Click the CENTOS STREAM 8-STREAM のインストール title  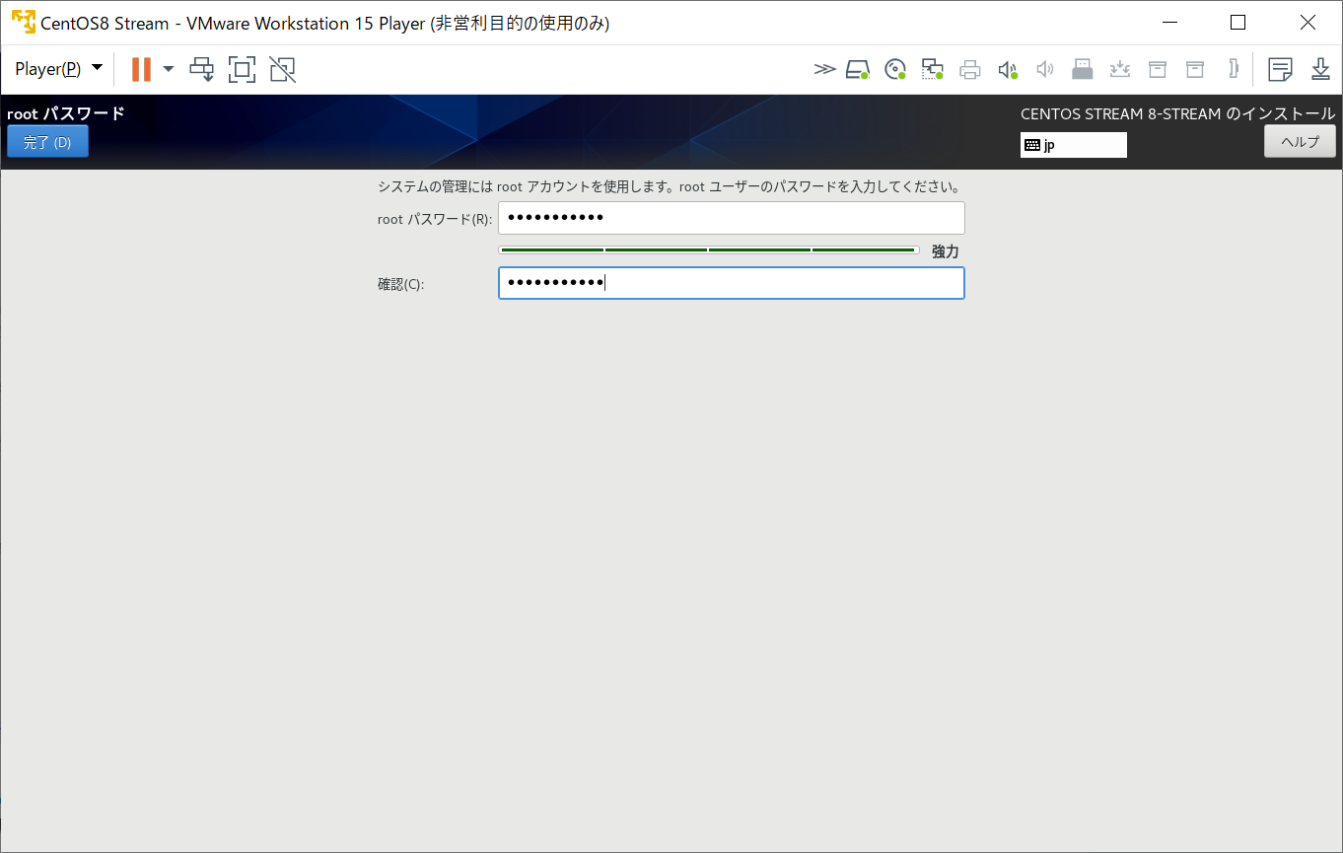[x=1178, y=113]
